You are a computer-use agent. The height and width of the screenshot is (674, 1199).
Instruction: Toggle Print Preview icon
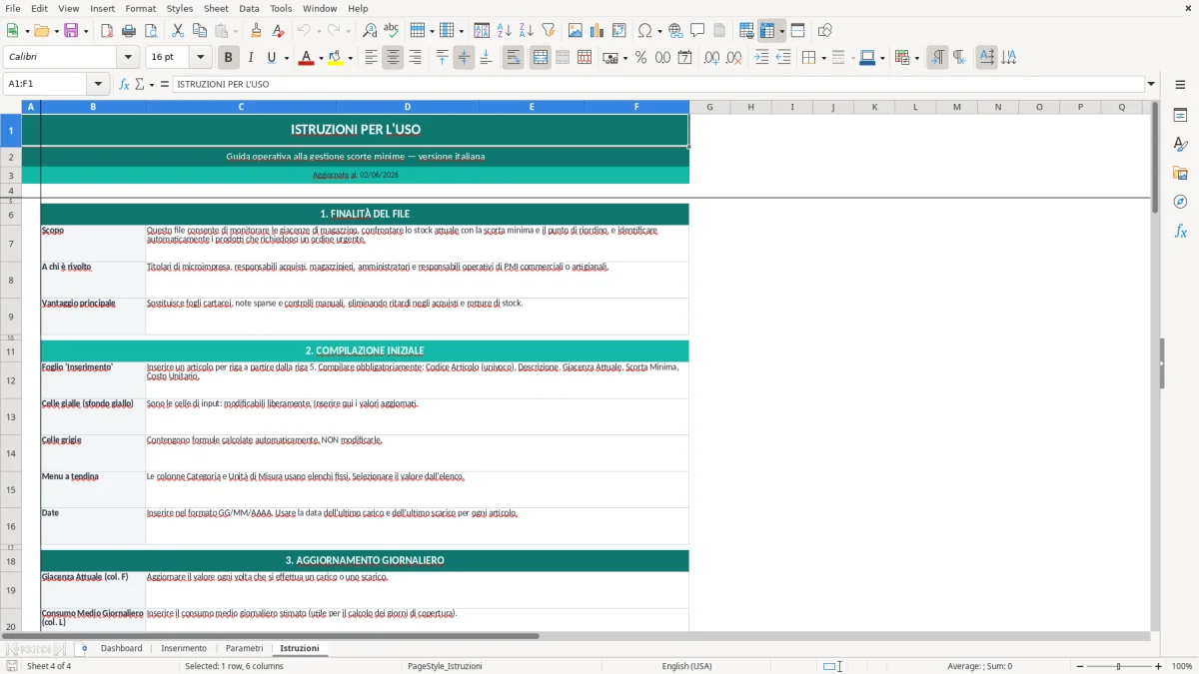click(150, 31)
